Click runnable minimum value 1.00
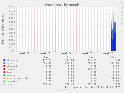The width and height of the screenshot is (124, 93). pos(71,81)
